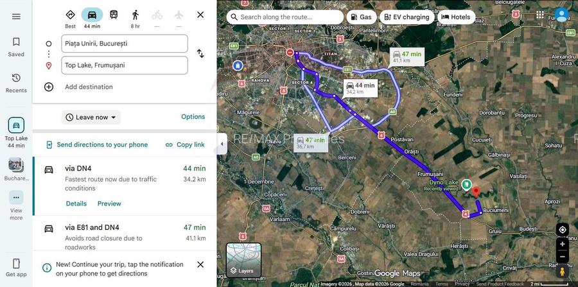Select the Driving travel mode
578x287 pixels.
pos(92,15)
